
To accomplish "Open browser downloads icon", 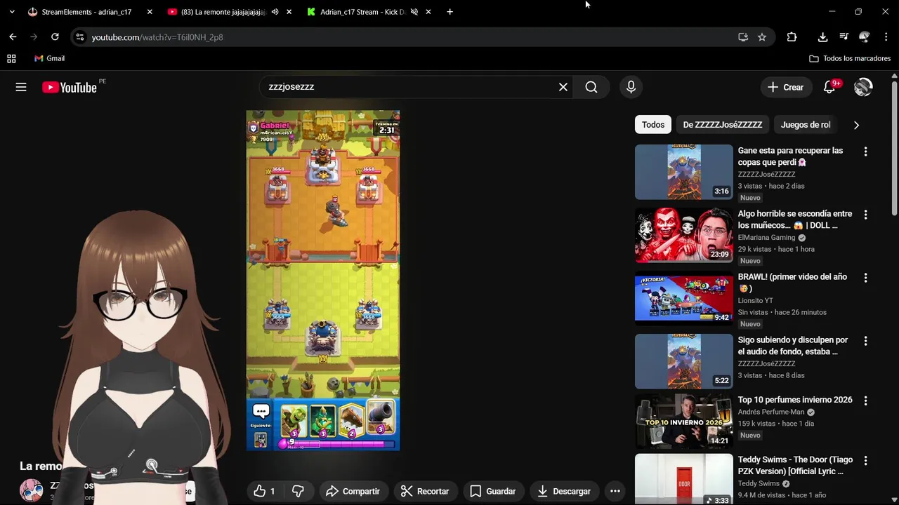I will pyautogui.click(x=822, y=37).
